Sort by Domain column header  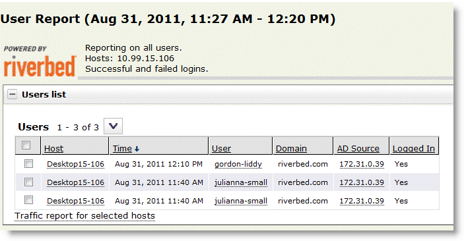click(291, 149)
